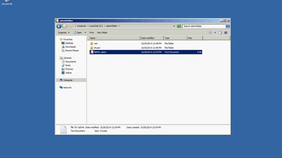Select the file for admin name text
The image size is (282, 158).
[x=100, y=52]
